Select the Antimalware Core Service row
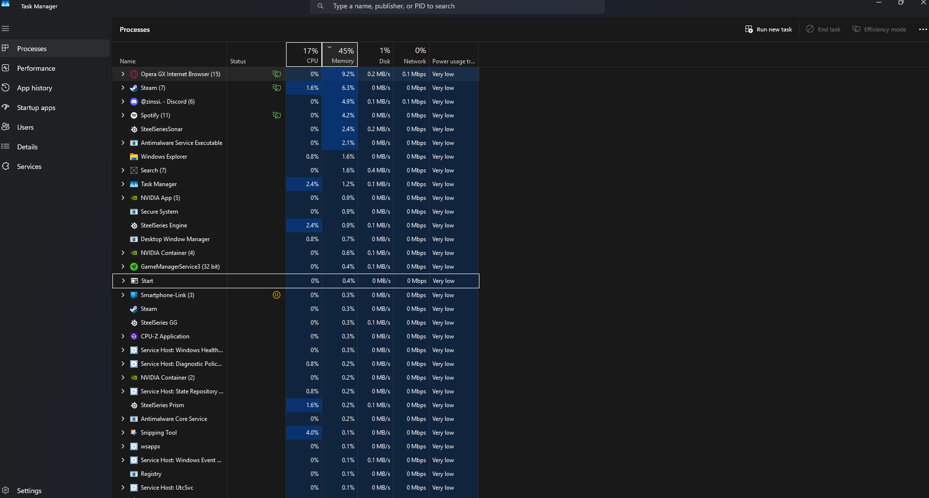This screenshot has width=929, height=498. click(295, 419)
